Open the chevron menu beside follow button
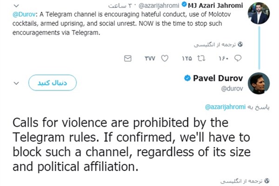 pos(16,83)
